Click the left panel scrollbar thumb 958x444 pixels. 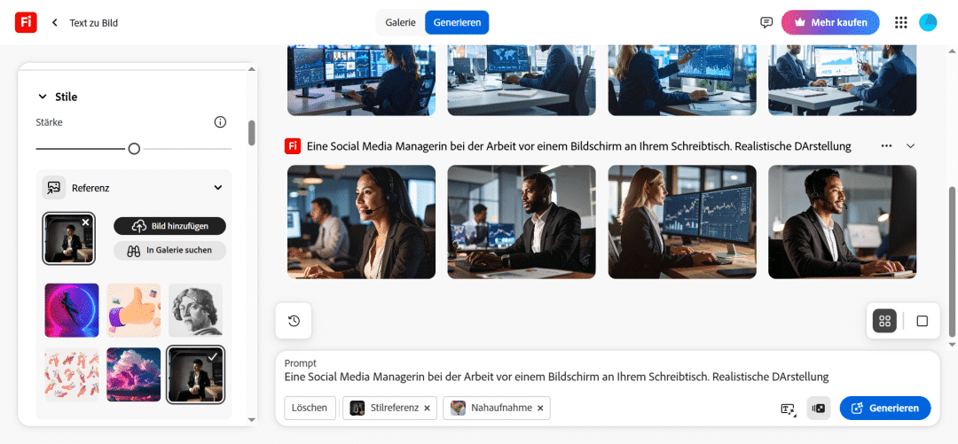pos(251,133)
